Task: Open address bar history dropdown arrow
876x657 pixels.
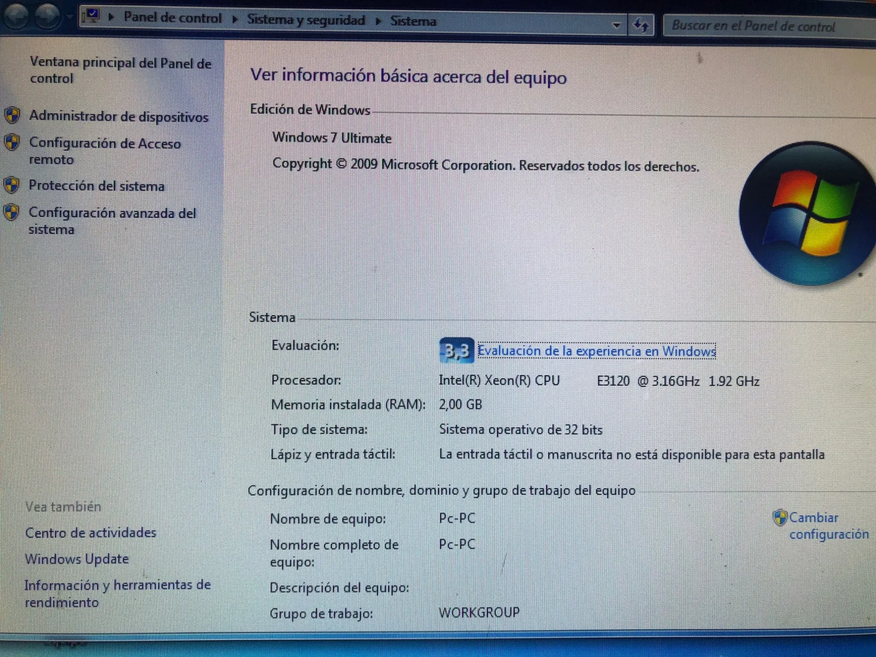Action: click(x=616, y=25)
